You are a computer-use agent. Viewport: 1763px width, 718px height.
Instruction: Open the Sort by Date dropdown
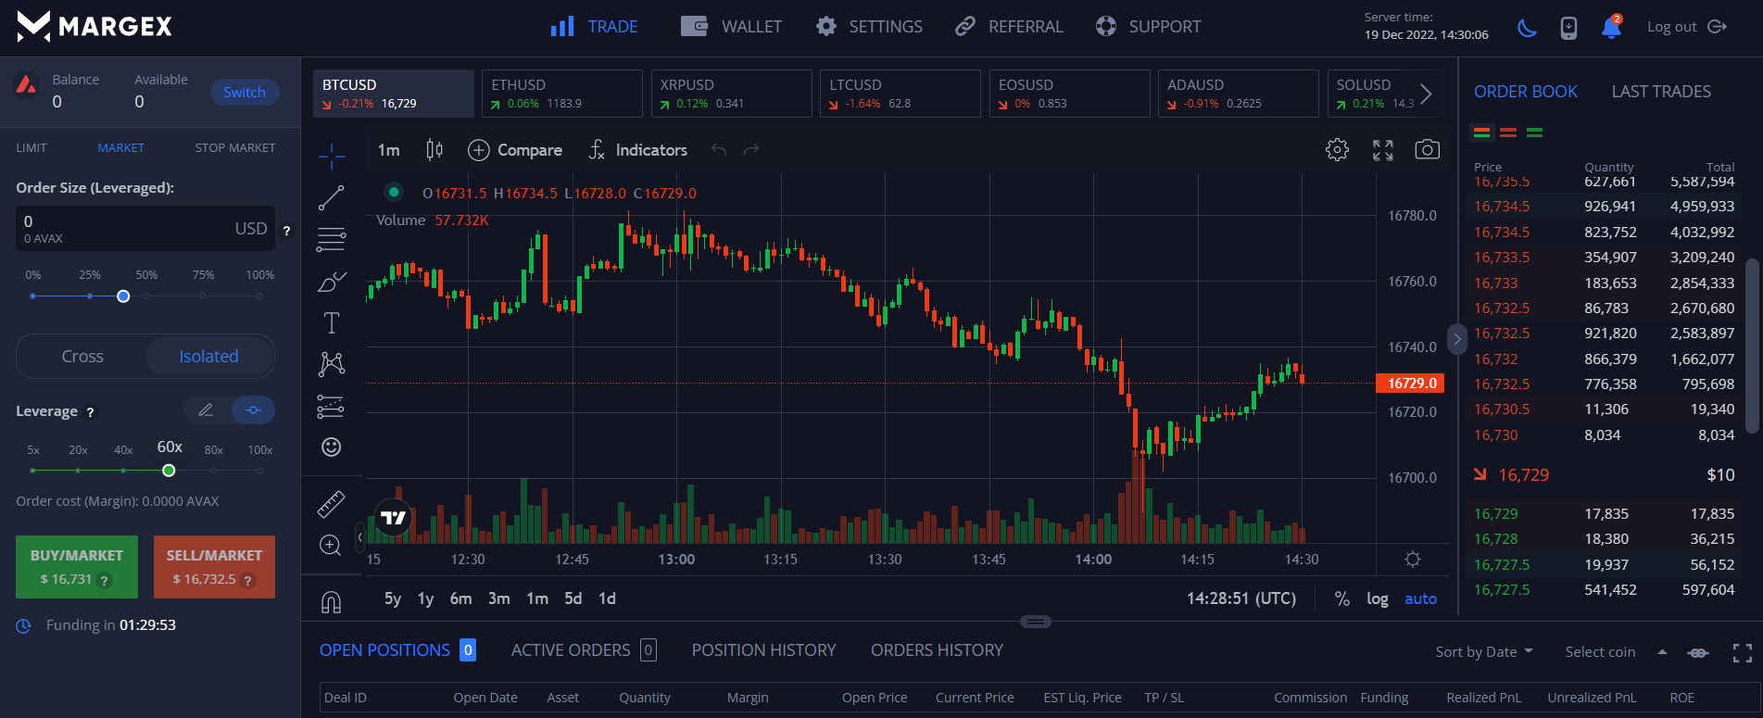point(1483,652)
